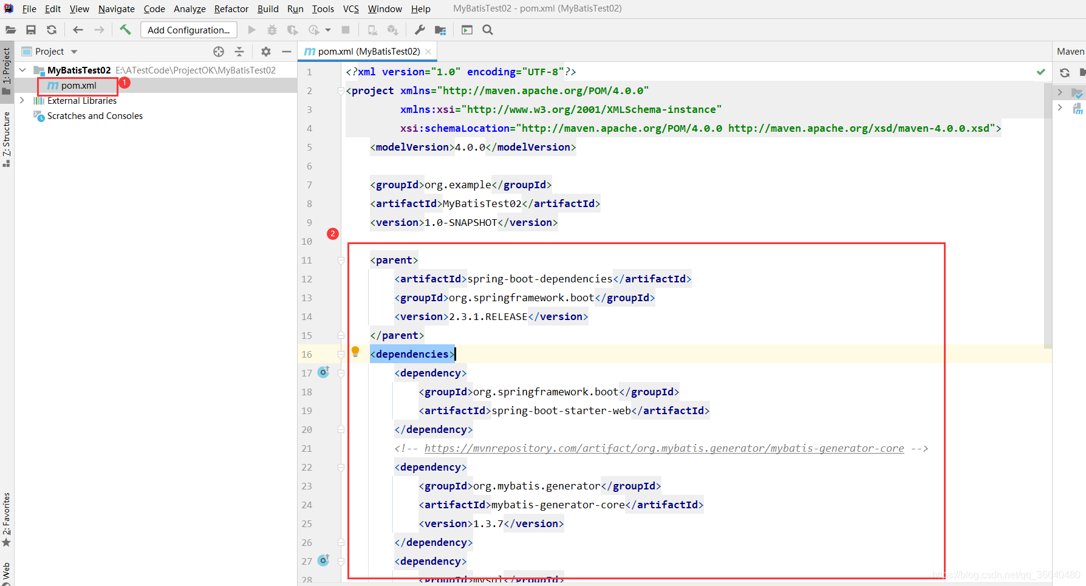
Task: Click the Add Configuration button
Action: click(189, 30)
